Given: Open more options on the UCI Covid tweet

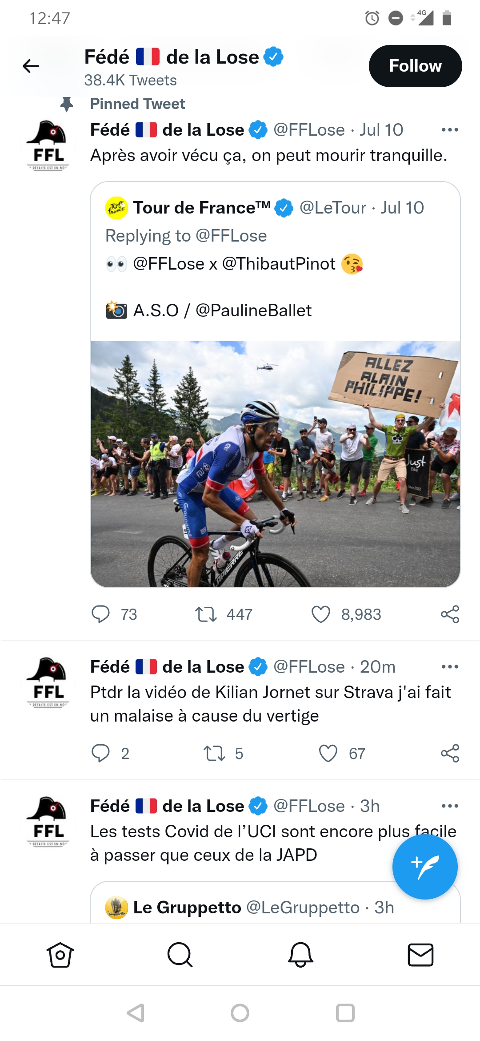Looking at the screenshot, I should (450, 806).
